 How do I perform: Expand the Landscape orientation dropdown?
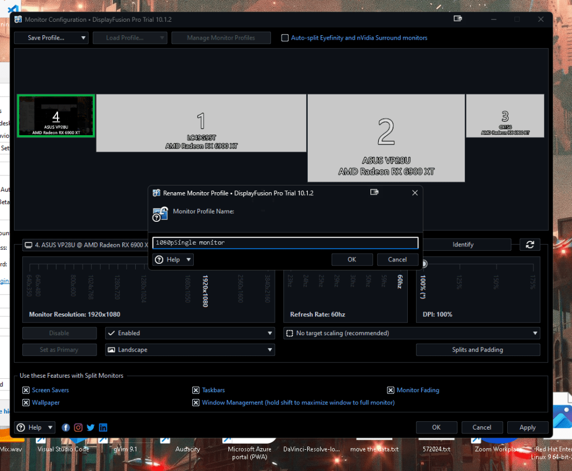pyautogui.click(x=190, y=350)
